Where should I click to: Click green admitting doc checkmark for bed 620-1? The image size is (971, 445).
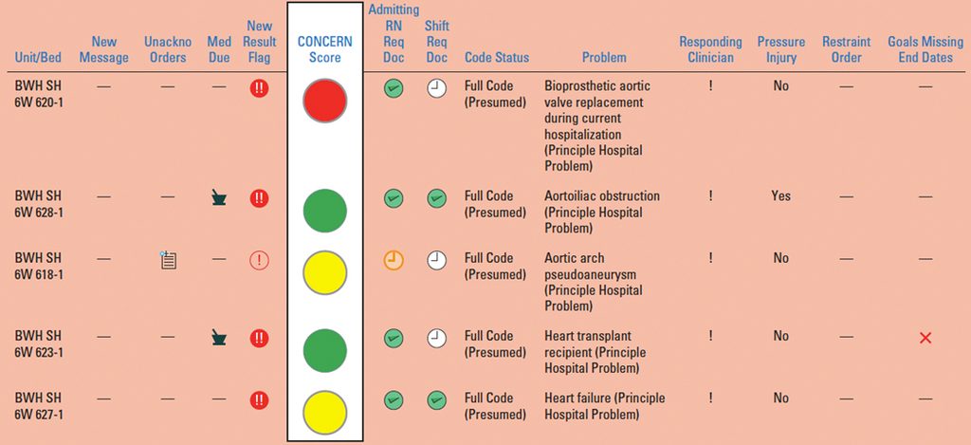tap(394, 88)
